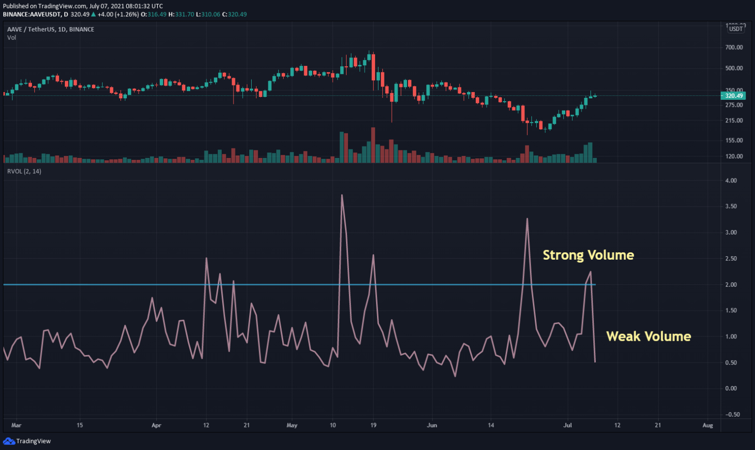This screenshot has width=755, height=450.
Task: Click the 'Jun' date label on time axis
Action: pyautogui.click(x=432, y=425)
